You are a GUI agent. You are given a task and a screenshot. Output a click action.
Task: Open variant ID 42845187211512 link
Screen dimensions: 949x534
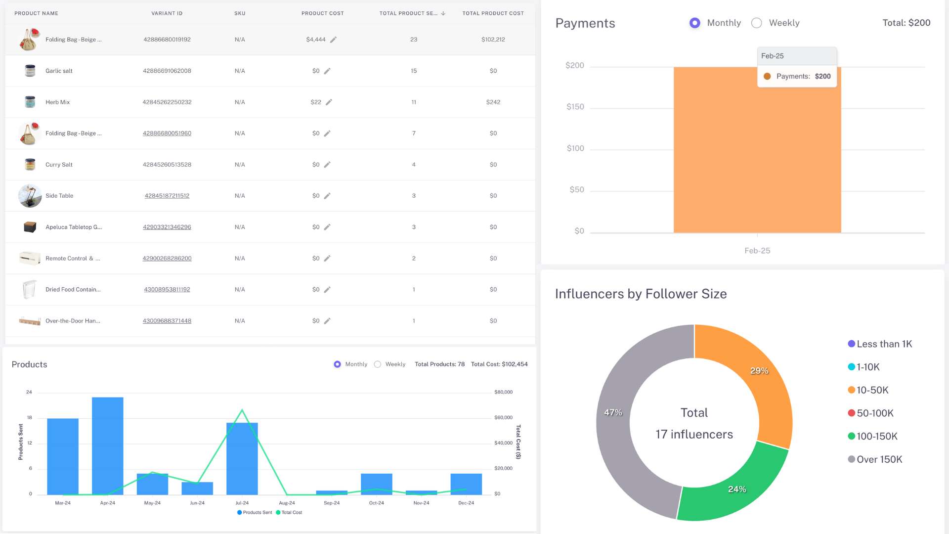tap(167, 196)
